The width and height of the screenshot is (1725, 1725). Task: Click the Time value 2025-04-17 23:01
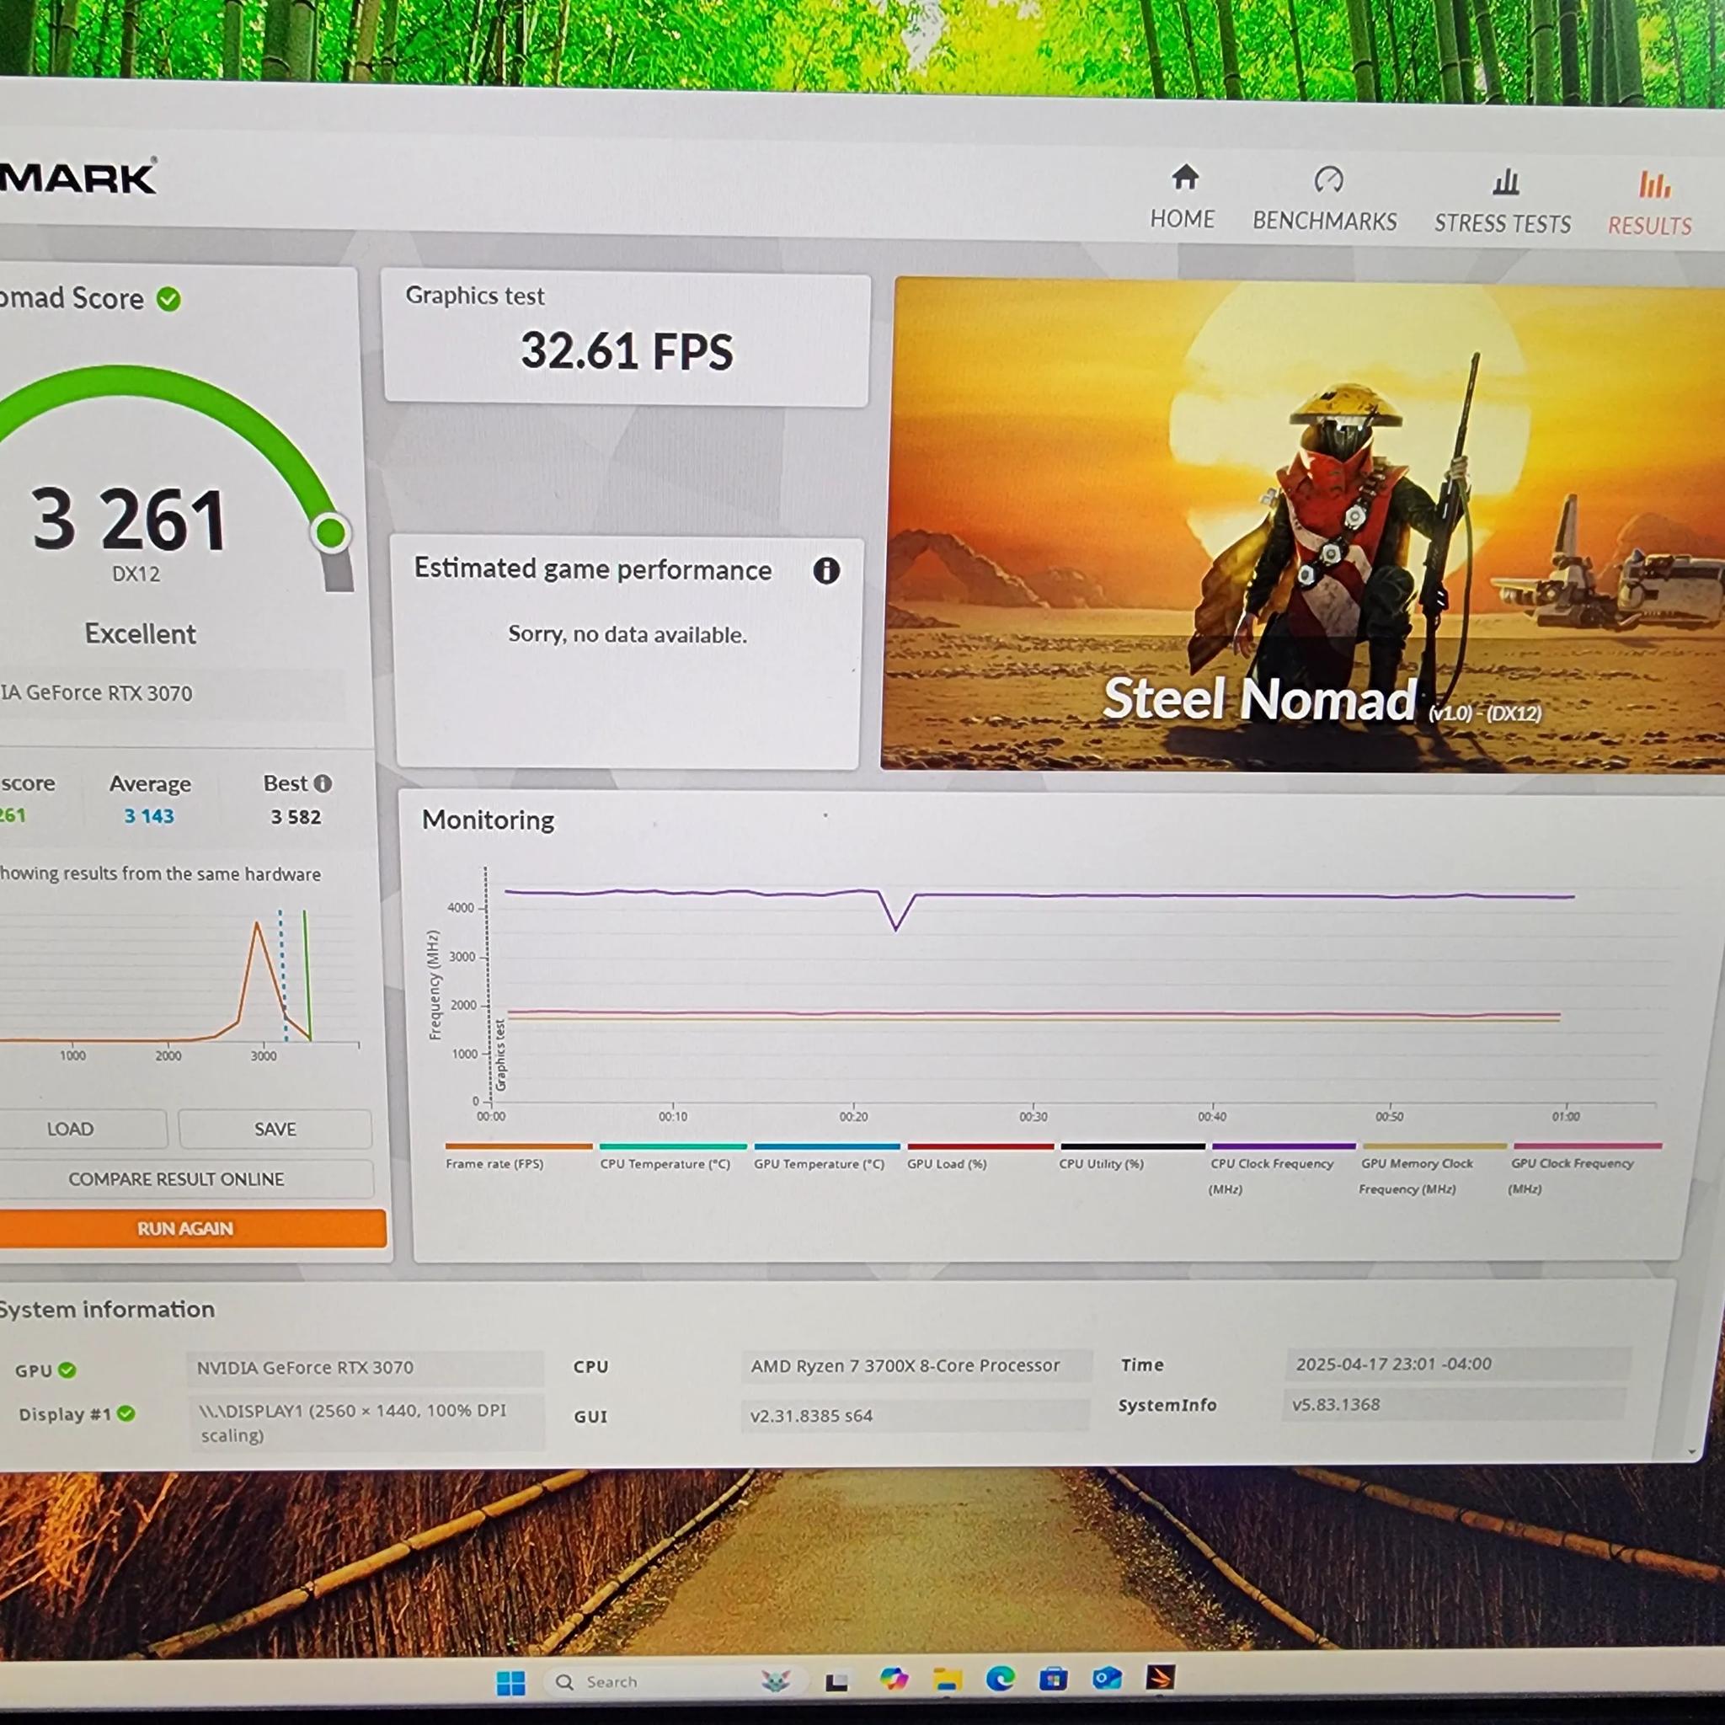coord(1458,1365)
